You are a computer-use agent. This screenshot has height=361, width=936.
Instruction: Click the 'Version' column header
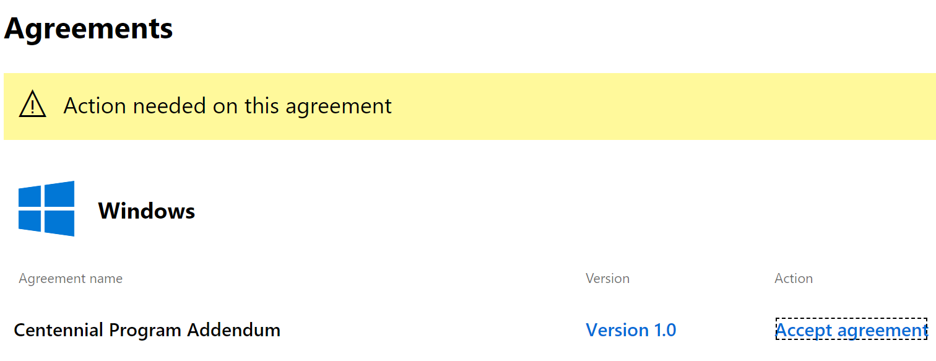click(x=607, y=279)
